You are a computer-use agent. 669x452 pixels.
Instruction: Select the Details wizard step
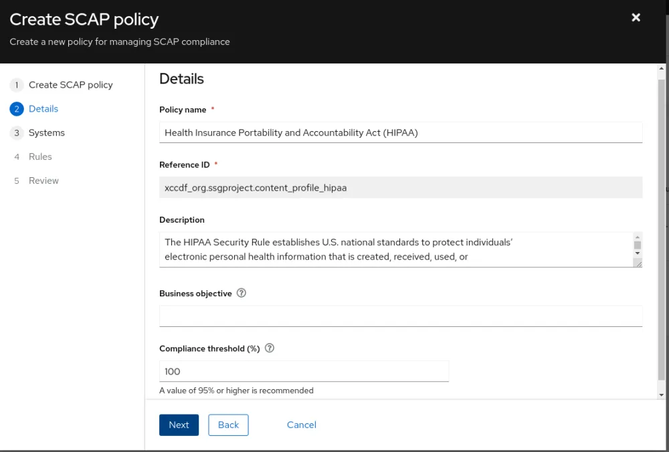pyautogui.click(x=43, y=109)
